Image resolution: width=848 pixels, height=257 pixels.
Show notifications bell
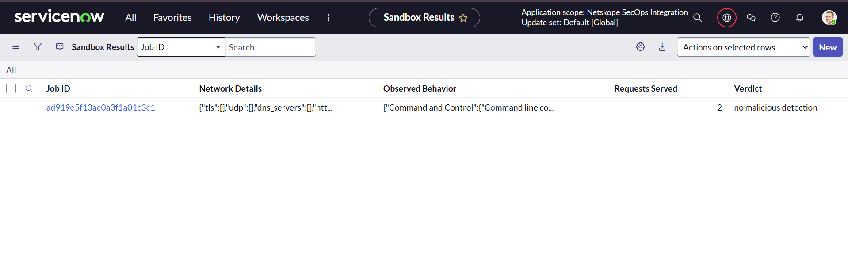[x=799, y=18]
